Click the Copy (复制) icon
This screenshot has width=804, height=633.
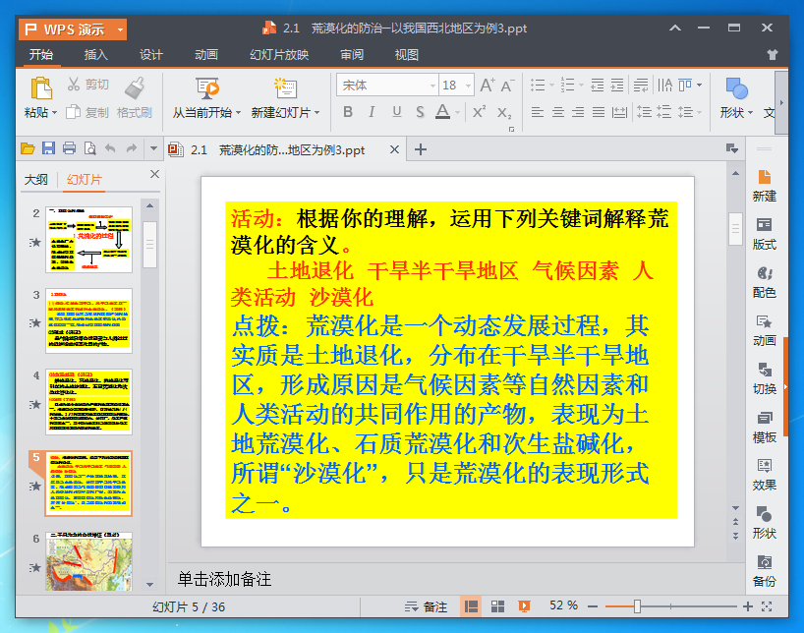(x=74, y=112)
